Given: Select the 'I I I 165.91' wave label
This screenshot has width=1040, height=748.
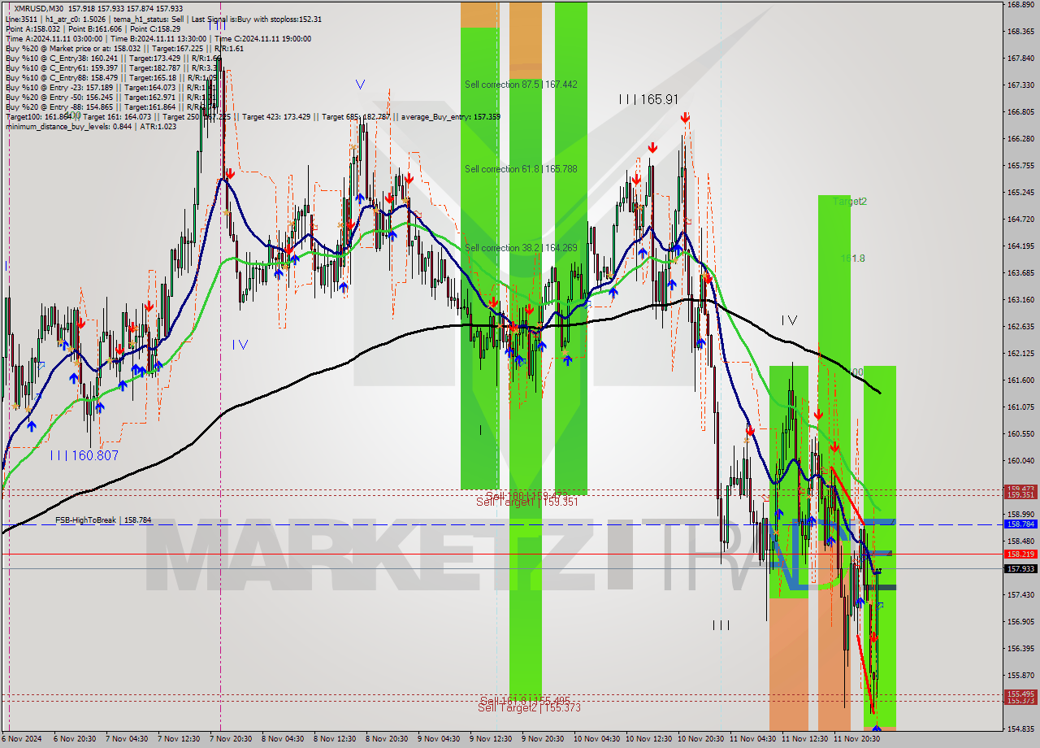Looking at the screenshot, I should click(x=648, y=99).
